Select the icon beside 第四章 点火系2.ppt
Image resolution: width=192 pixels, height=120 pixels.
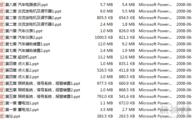click(2, 70)
